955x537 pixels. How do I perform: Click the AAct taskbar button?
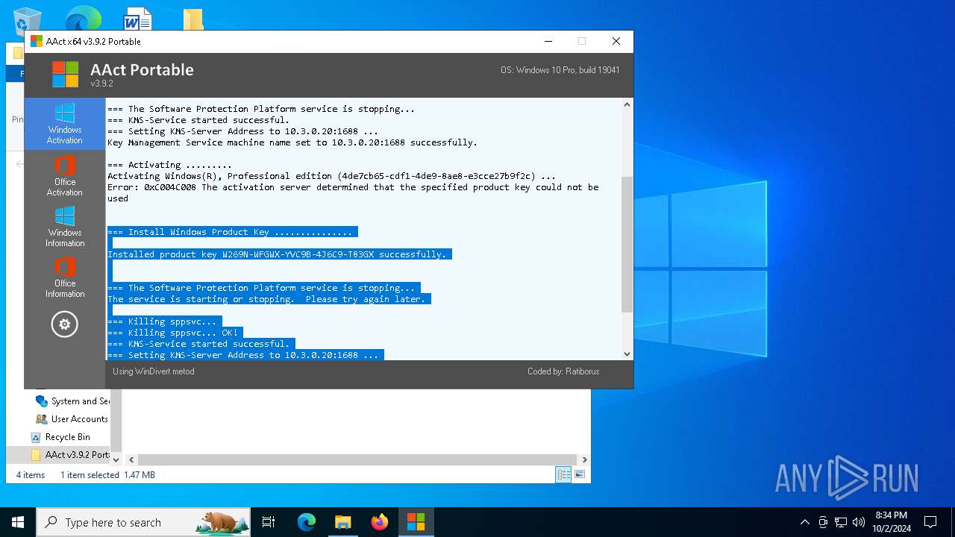(416, 522)
